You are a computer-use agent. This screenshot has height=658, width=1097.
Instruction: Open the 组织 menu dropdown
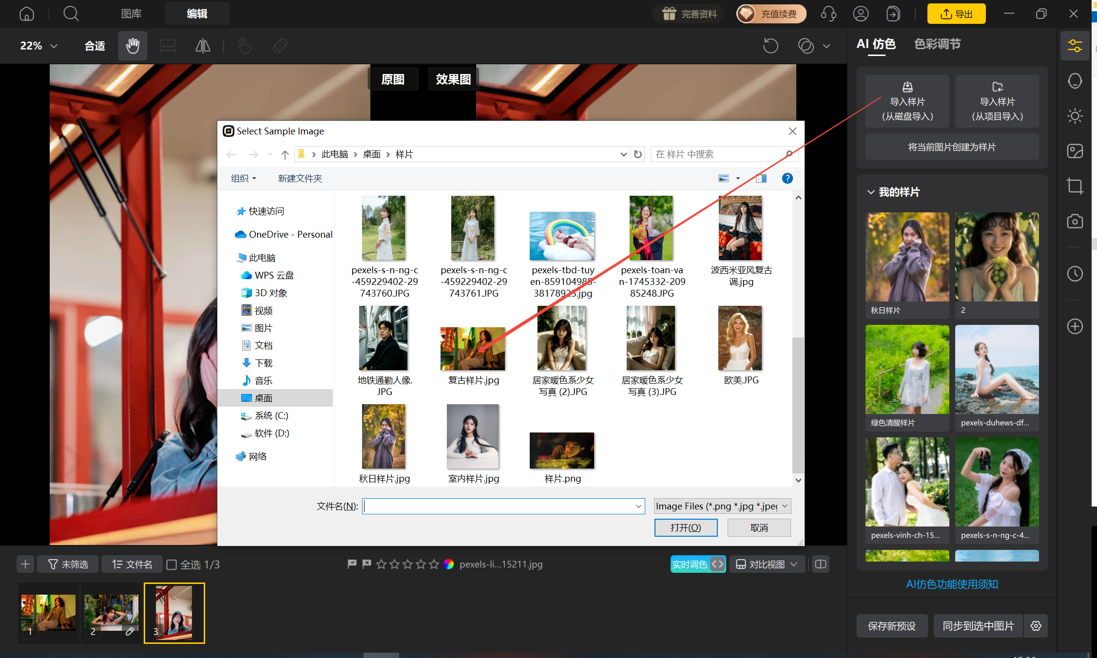[x=243, y=178]
